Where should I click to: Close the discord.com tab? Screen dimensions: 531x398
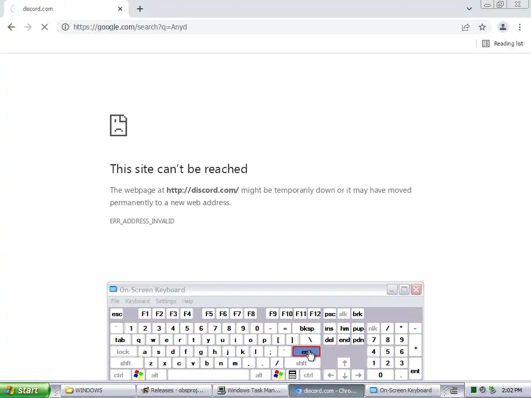120,9
